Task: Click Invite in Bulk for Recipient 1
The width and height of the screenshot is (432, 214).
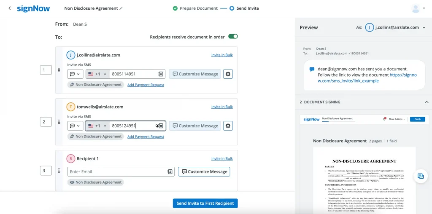Action: tap(222, 159)
